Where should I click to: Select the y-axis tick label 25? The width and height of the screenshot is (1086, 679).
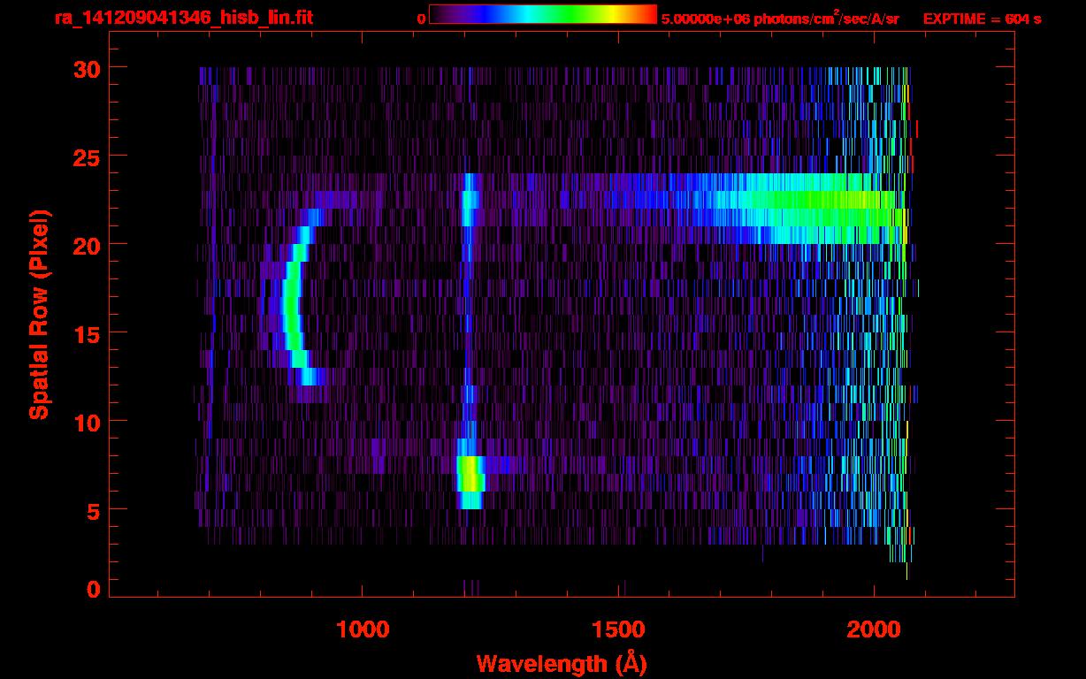click(86, 156)
